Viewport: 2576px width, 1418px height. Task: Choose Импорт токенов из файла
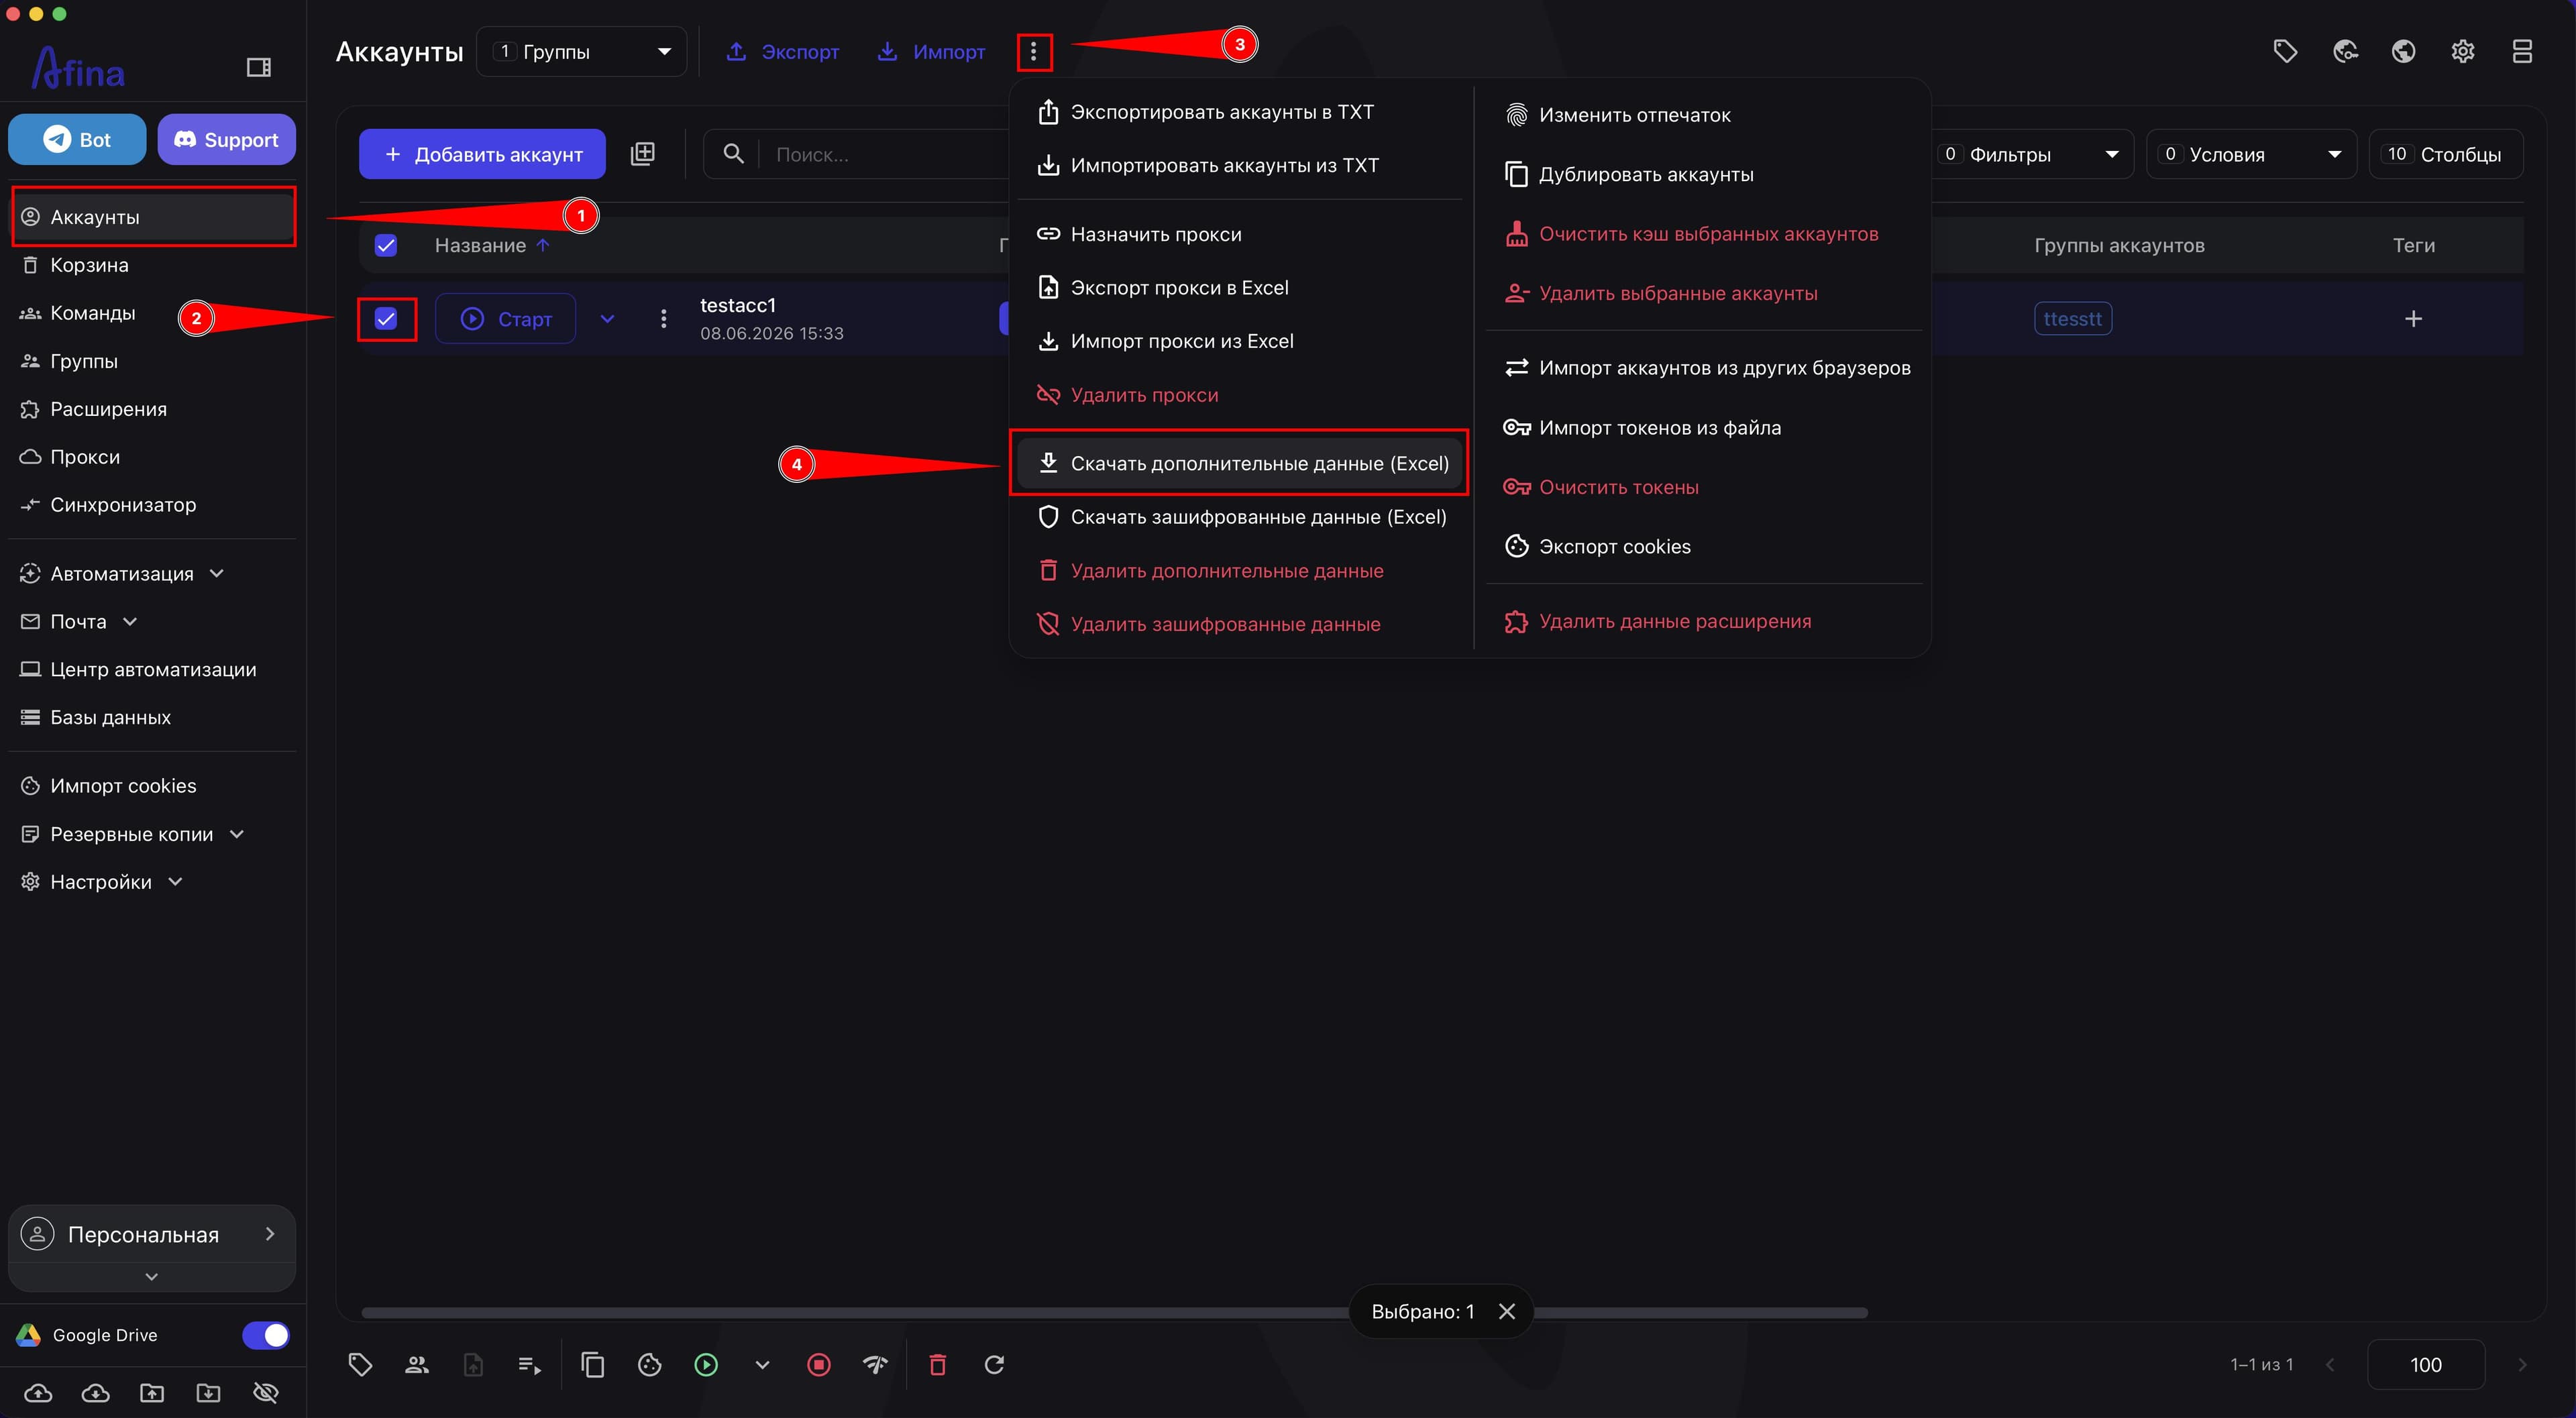(x=1704, y=427)
